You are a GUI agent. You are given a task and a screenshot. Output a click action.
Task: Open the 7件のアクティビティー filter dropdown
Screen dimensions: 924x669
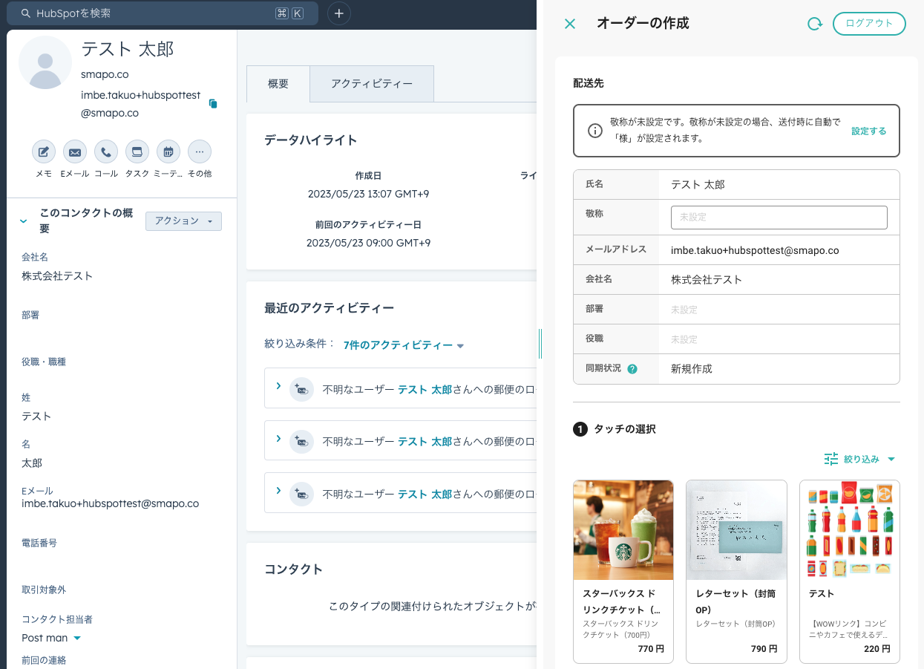coord(404,345)
